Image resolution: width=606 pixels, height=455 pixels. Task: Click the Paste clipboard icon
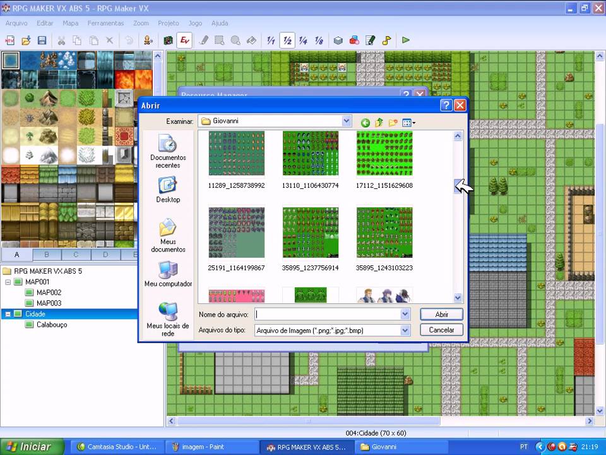tap(93, 40)
